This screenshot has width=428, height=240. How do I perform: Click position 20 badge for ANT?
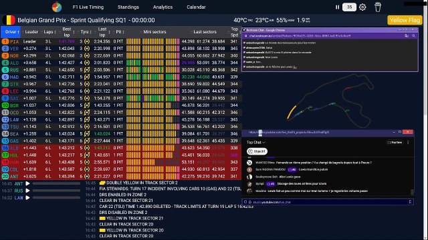5,176
